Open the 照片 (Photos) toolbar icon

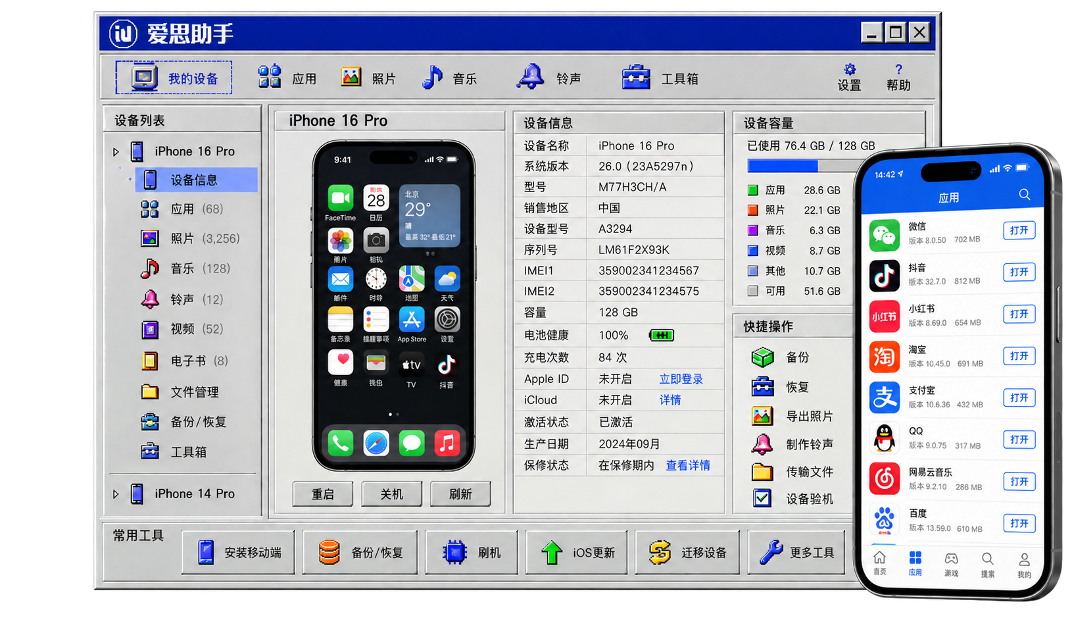[351, 78]
